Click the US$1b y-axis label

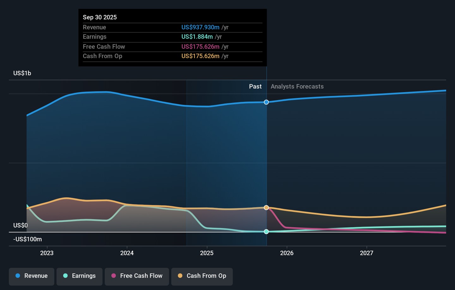click(22, 73)
